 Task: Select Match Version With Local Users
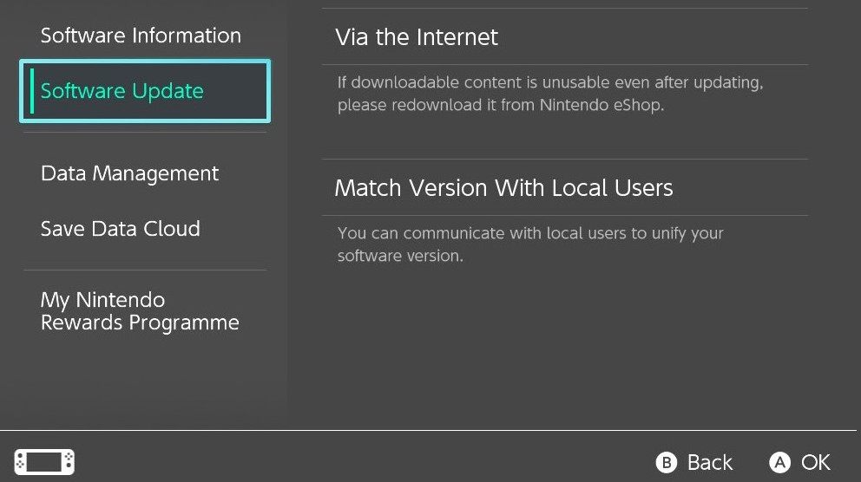(564, 187)
